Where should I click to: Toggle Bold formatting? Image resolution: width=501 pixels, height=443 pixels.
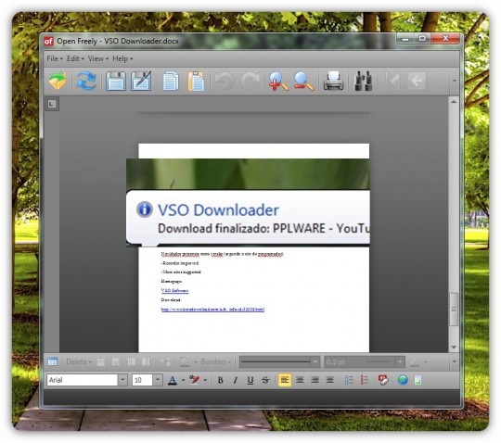(220, 380)
